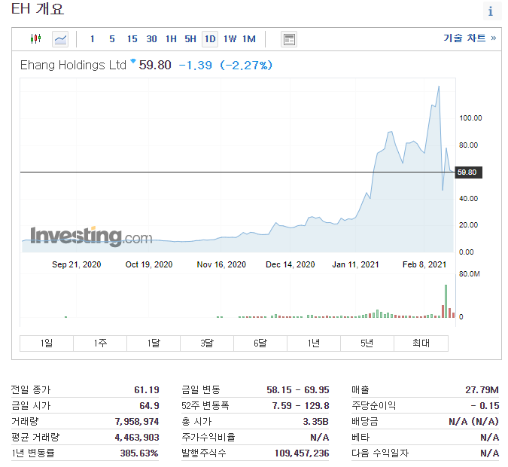This screenshot has width=508, height=467.
Task: Click the 금일 변동 range 58.15 - 69.95
Action: (298, 390)
